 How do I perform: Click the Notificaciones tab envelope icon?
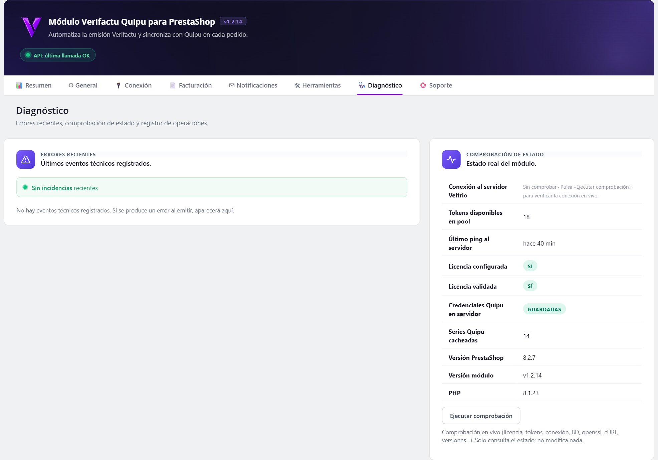click(231, 86)
